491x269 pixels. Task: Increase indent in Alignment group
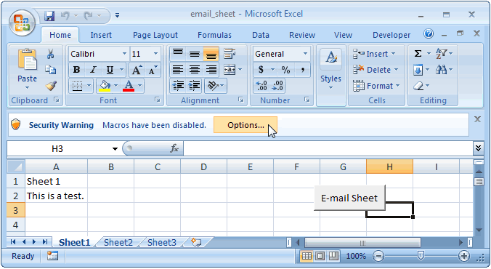195,86
